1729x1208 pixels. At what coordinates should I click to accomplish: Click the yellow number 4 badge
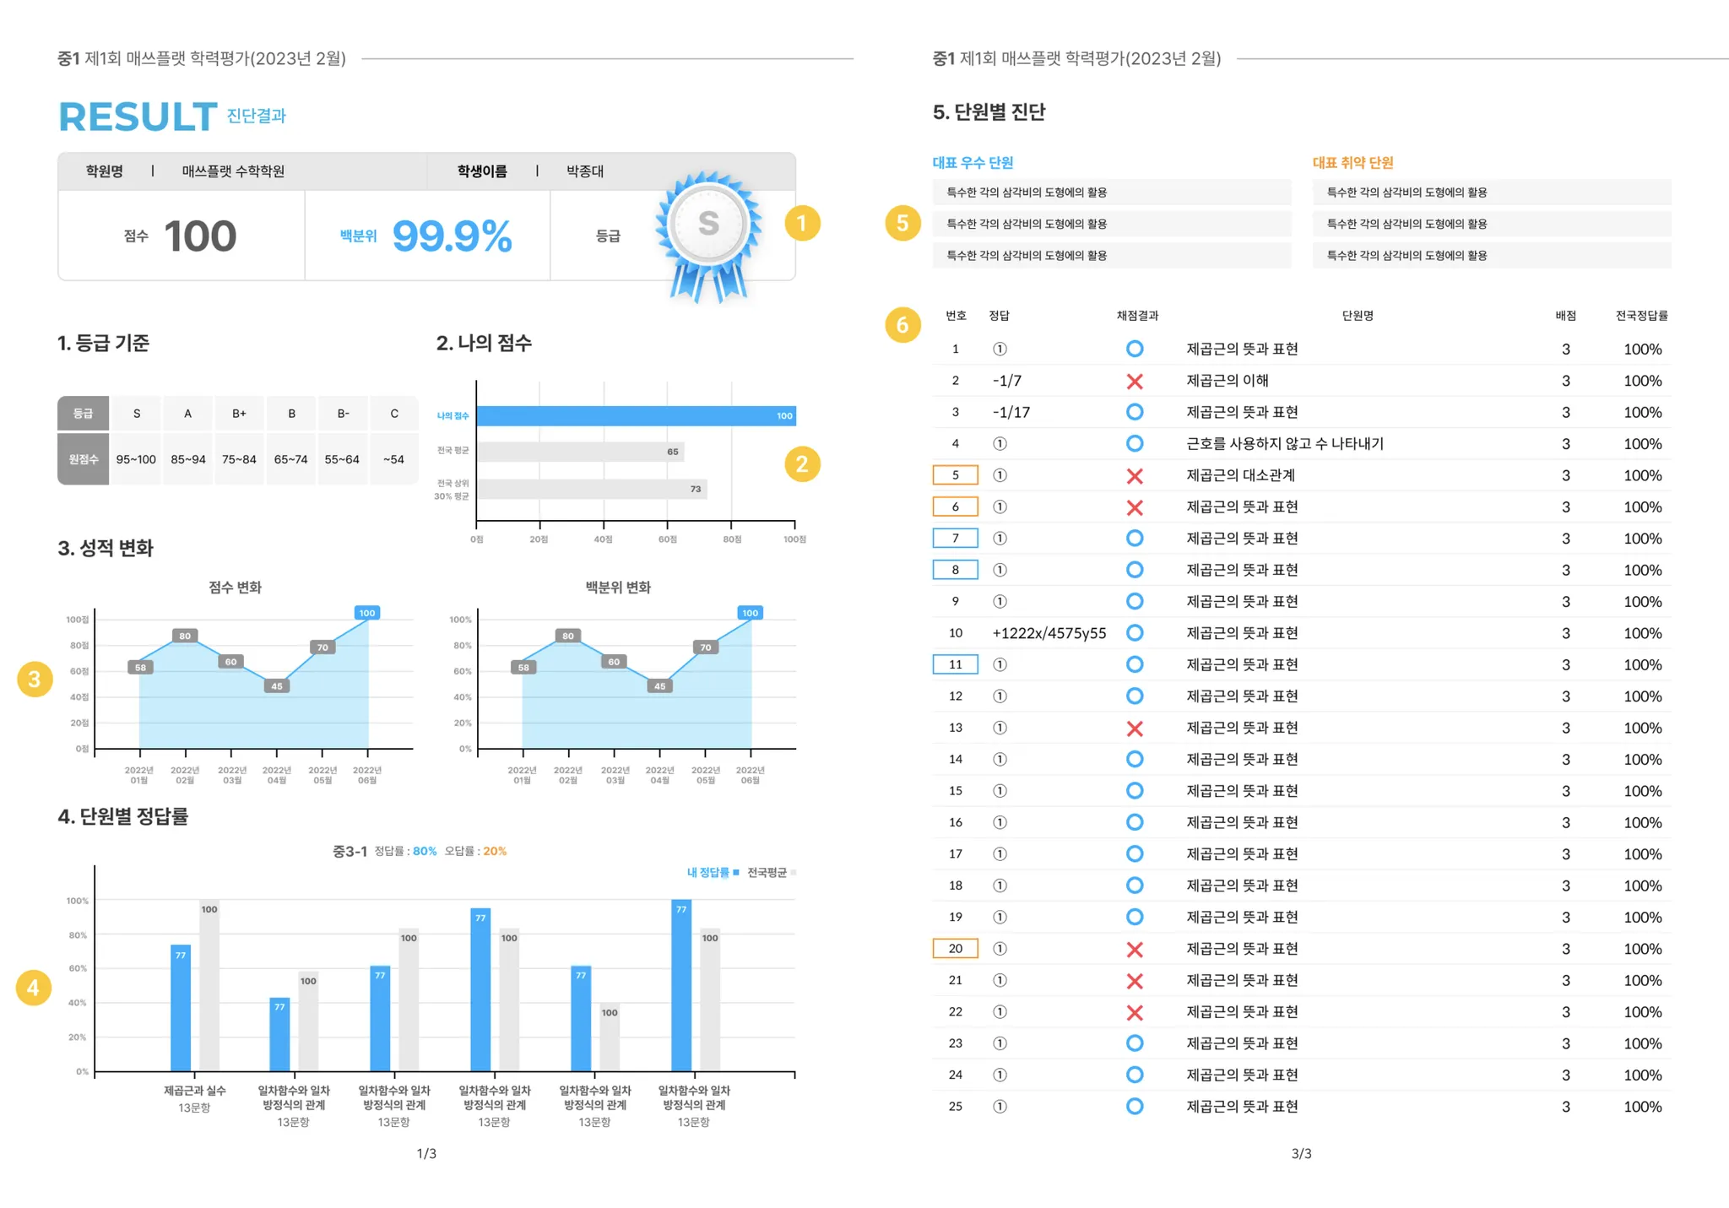[33, 988]
